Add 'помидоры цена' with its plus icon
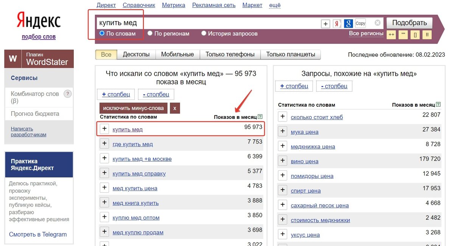This screenshot has width=454, height=246. (283, 176)
